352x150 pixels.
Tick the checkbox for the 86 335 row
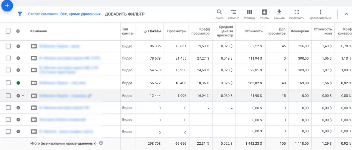pyautogui.click(x=8, y=46)
